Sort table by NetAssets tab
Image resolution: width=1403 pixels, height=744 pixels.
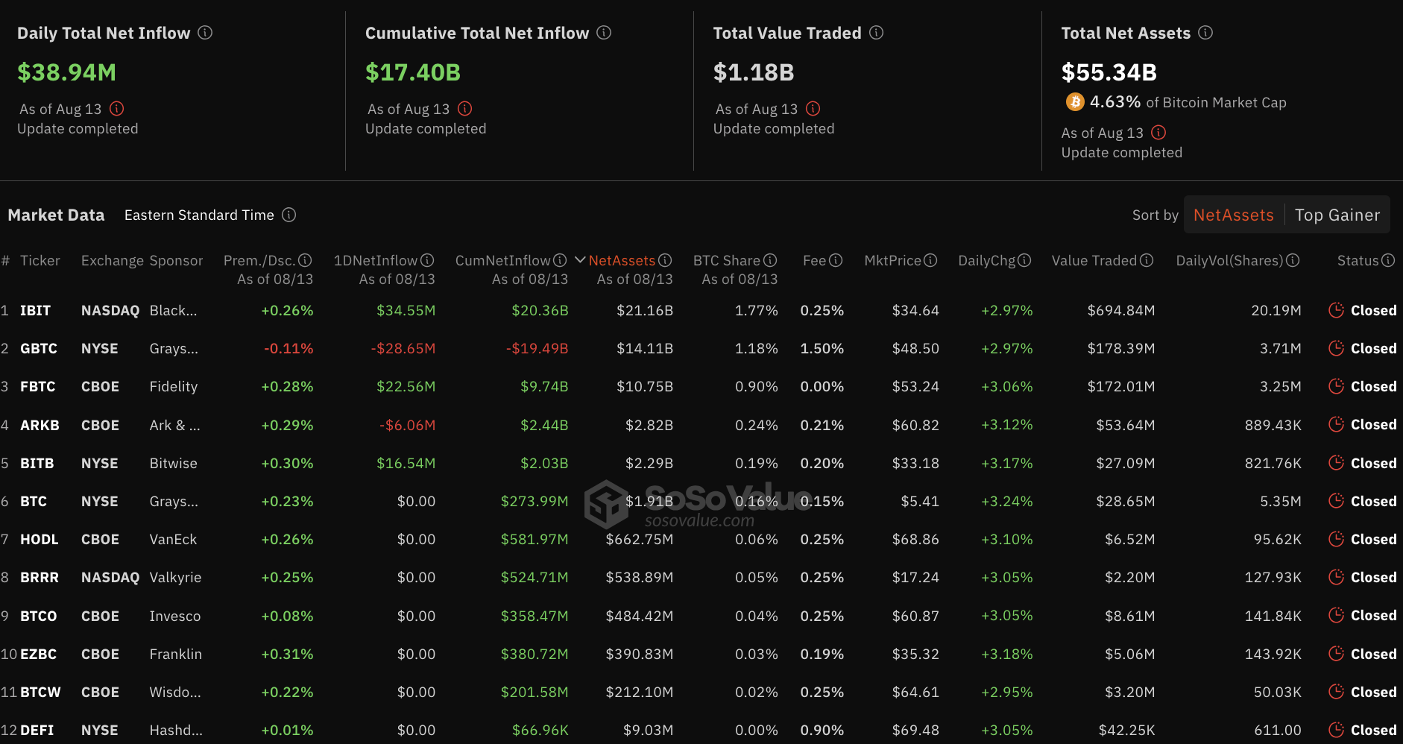pyautogui.click(x=1234, y=215)
